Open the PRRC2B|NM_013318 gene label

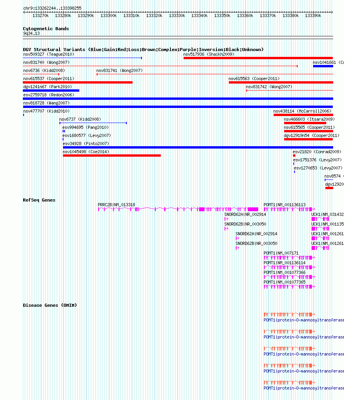tap(116, 205)
